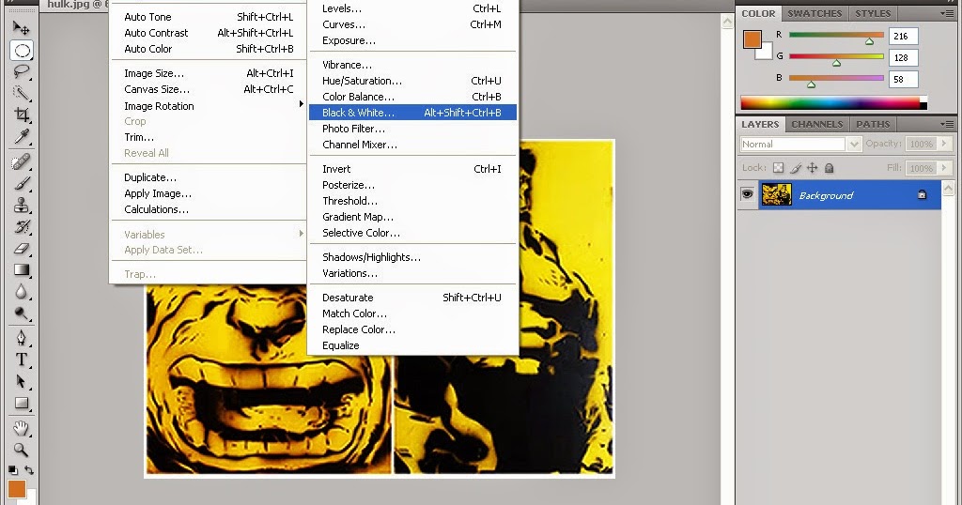Choose Black & White adjustment
The width and height of the screenshot is (962, 505).
click(412, 113)
